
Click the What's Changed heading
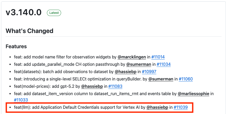(29, 31)
